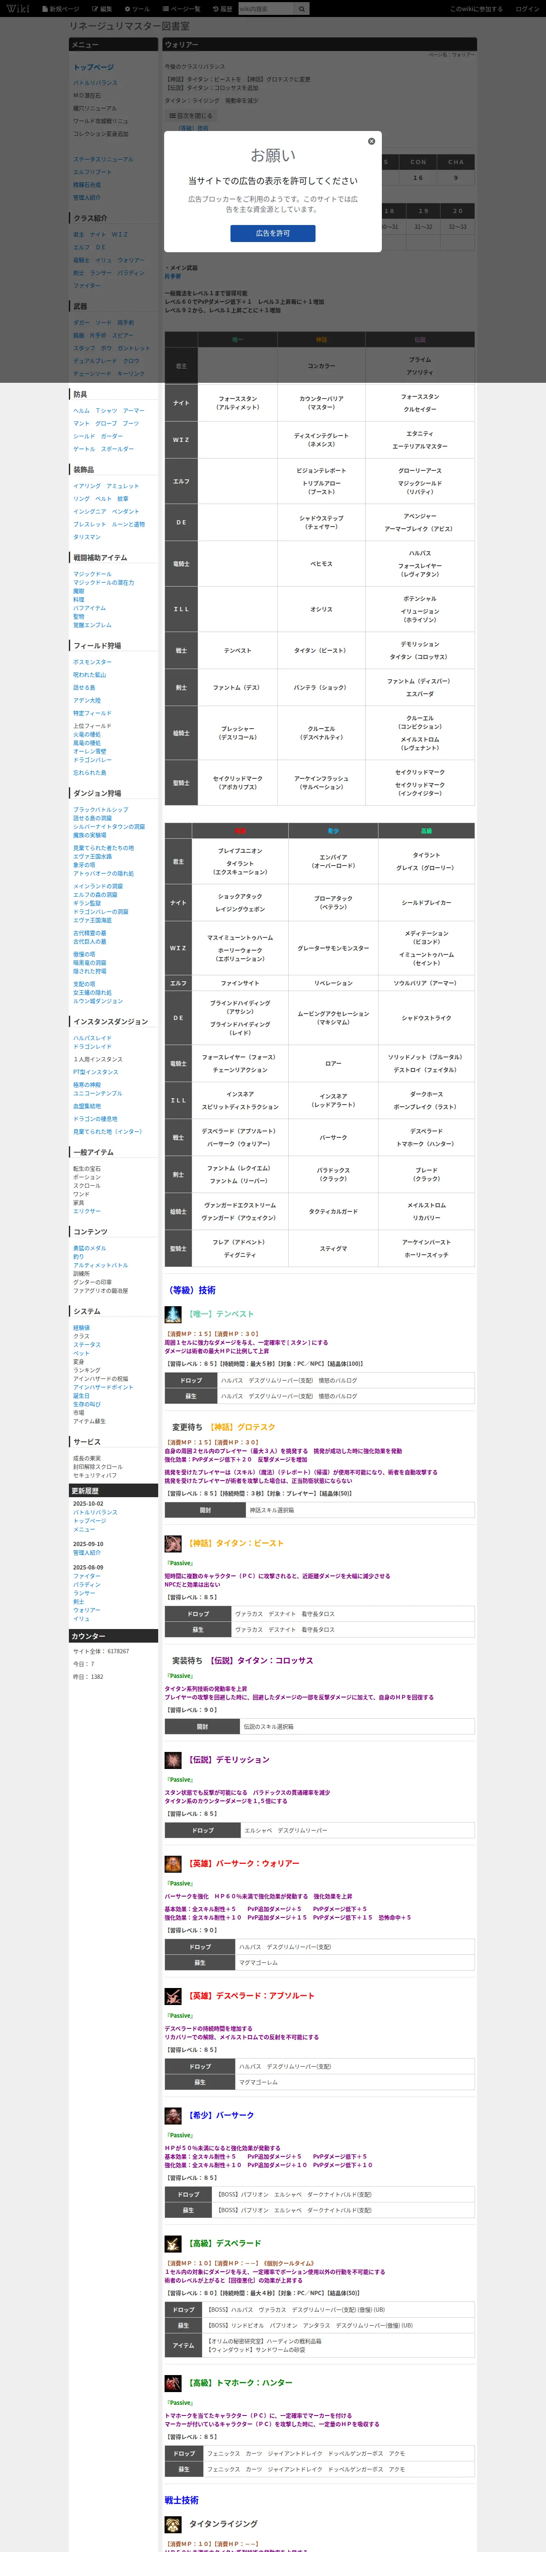This screenshot has width=546, height=2552.
Task: Click the ファインサイト table cell
Action: click(x=240, y=983)
